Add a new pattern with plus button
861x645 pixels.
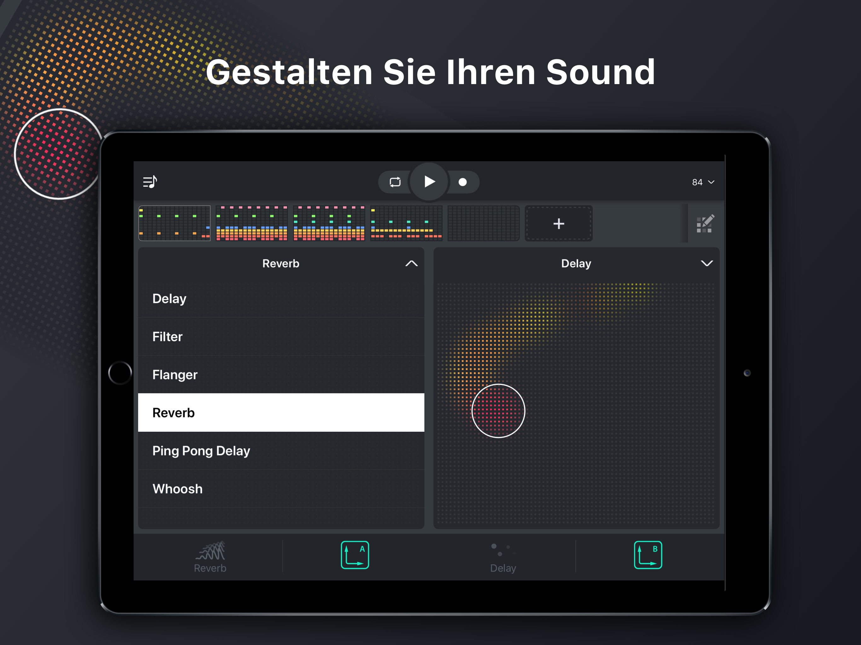558,224
